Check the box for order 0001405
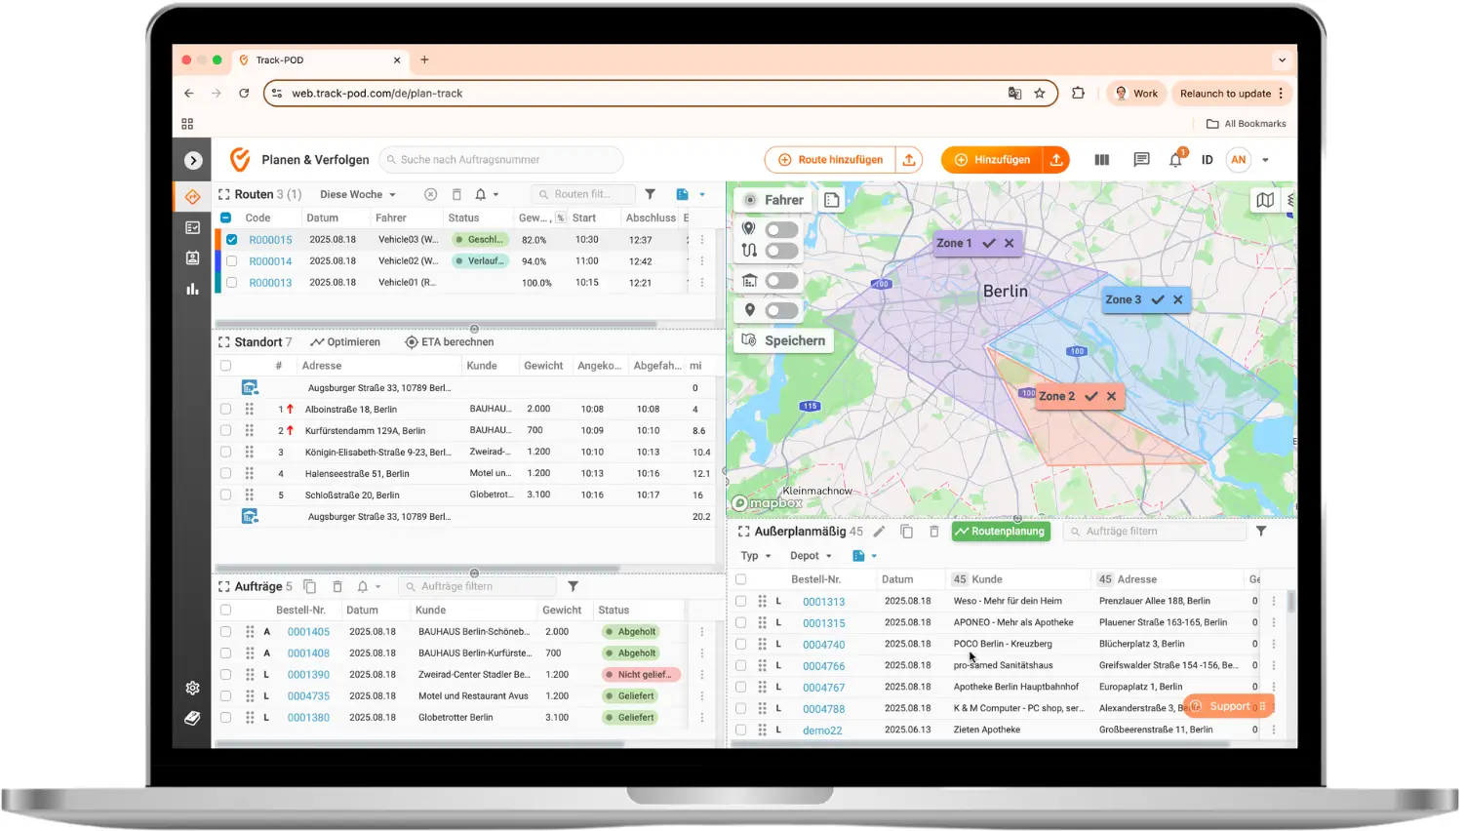The width and height of the screenshot is (1466, 831). (x=225, y=632)
